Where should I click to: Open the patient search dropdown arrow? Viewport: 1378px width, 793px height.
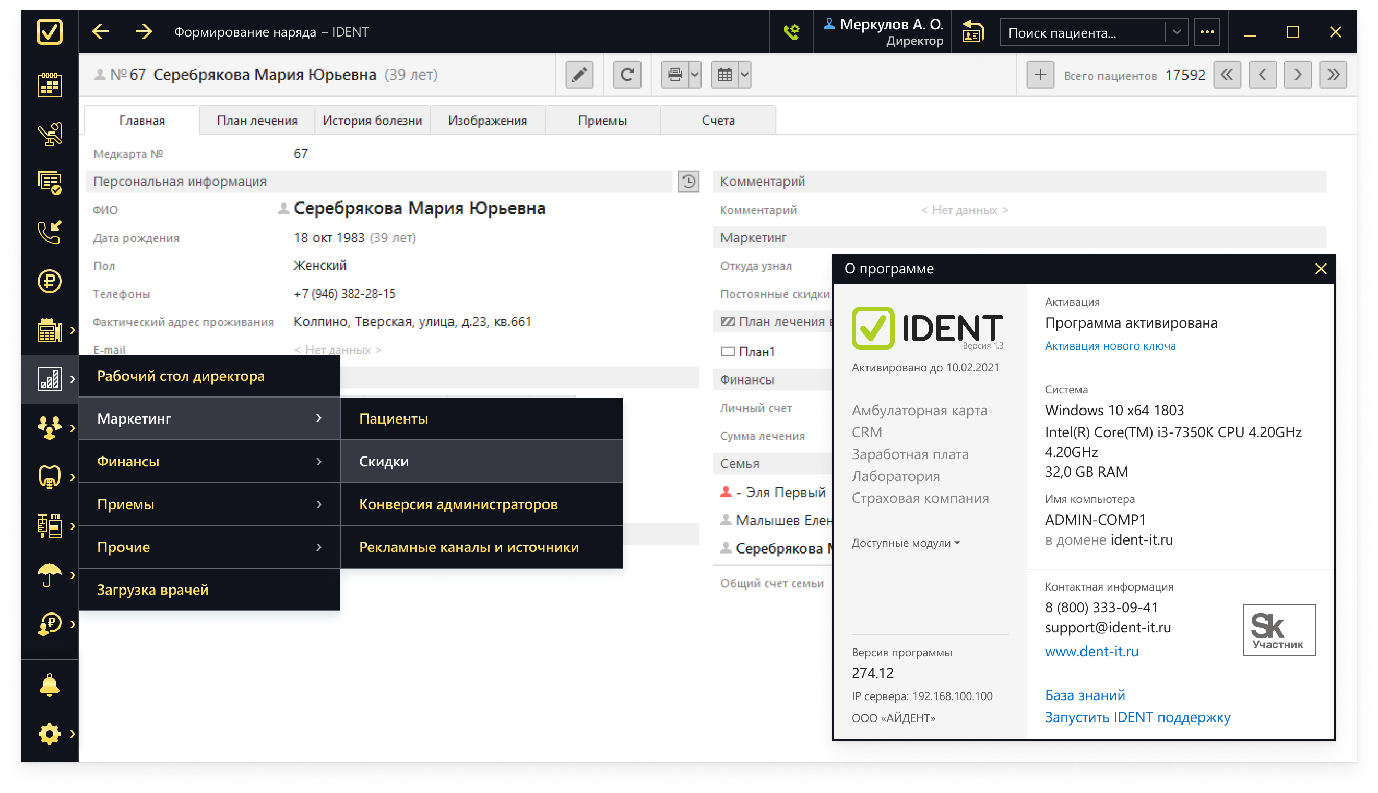click(x=1177, y=32)
